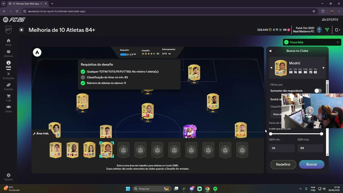343x193 pixels.
Task: Toggle Somente não negociáveis switch
Action: coord(318,91)
